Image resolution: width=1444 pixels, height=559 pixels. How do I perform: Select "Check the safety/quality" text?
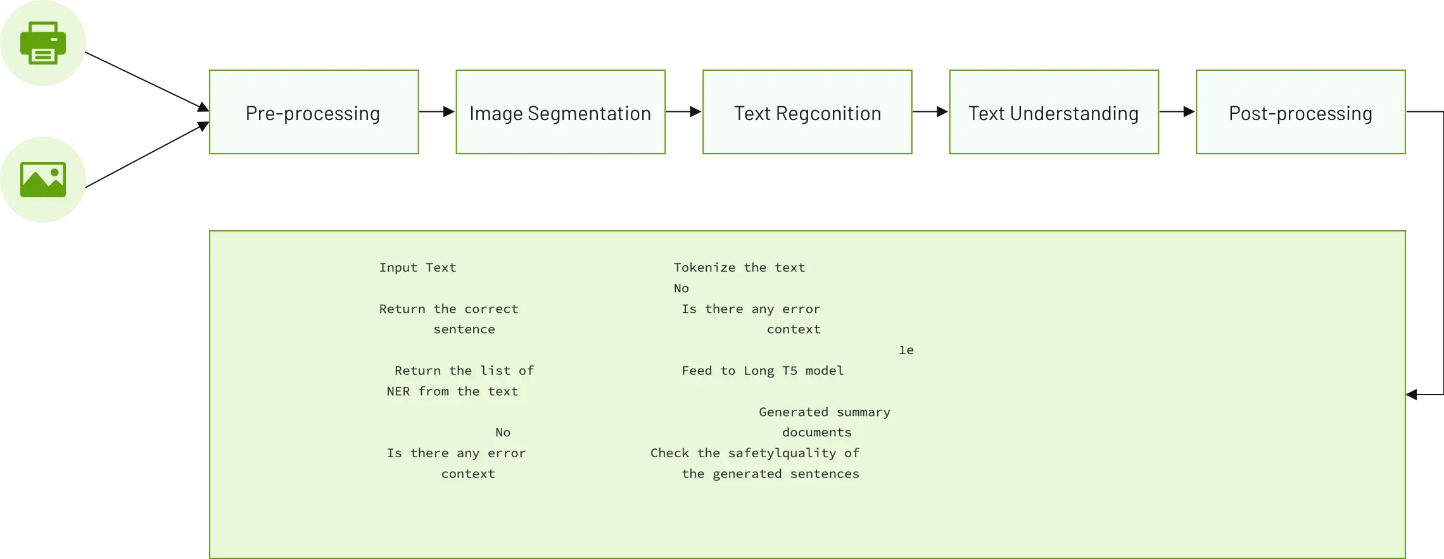754,453
